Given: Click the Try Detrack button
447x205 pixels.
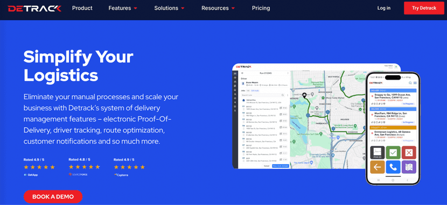Looking at the screenshot, I should click(424, 8).
